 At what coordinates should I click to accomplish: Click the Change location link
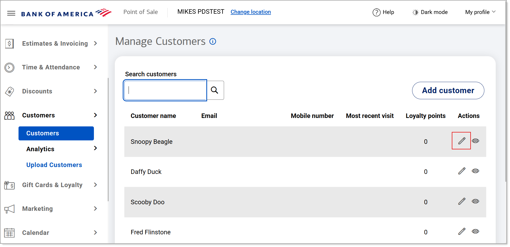251,12
